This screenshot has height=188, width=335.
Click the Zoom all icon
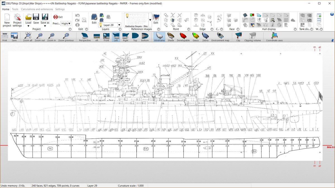point(28,37)
